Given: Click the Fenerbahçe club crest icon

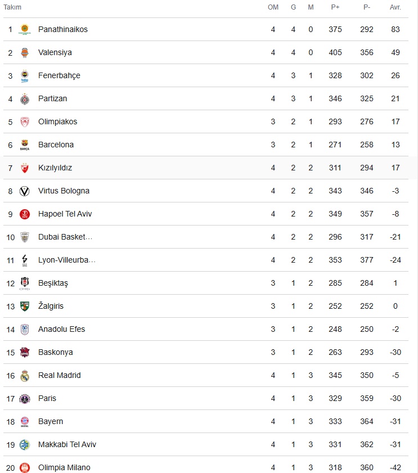Looking at the screenshot, I should 25,76.
